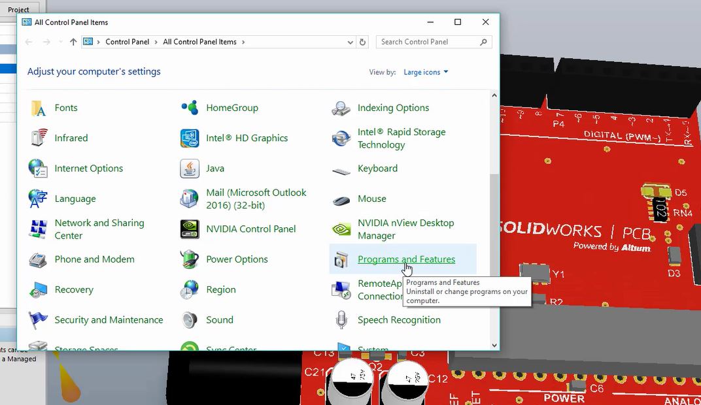
Task: Click the RemoteApp connections icon
Action: click(341, 290)
